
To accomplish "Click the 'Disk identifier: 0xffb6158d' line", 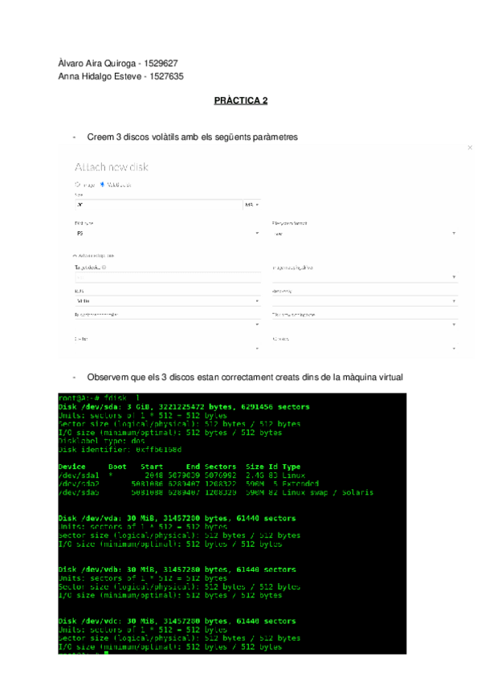I will tap(120, 450).
